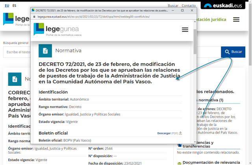
Task: Click the popup title bar favicon
Action: (33, 11)
